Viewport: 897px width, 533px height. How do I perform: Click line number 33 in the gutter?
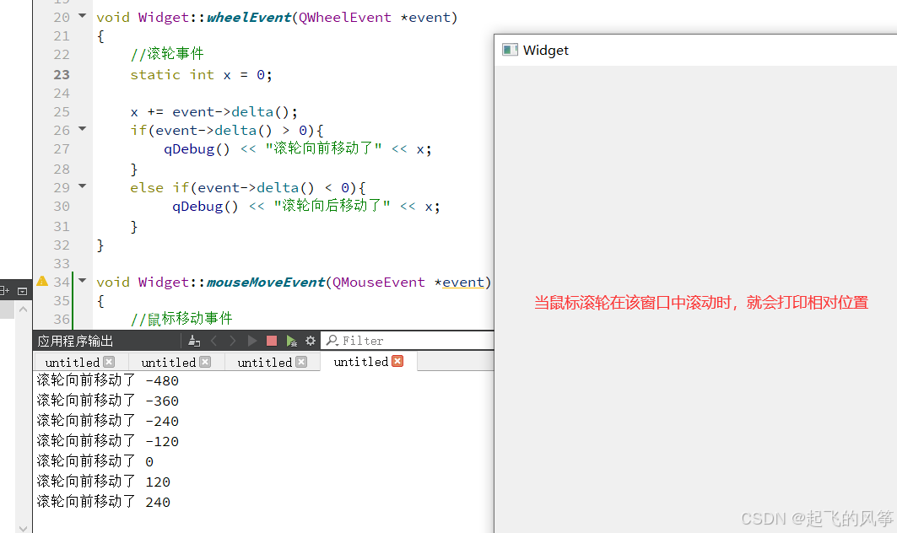coord(62,264)
